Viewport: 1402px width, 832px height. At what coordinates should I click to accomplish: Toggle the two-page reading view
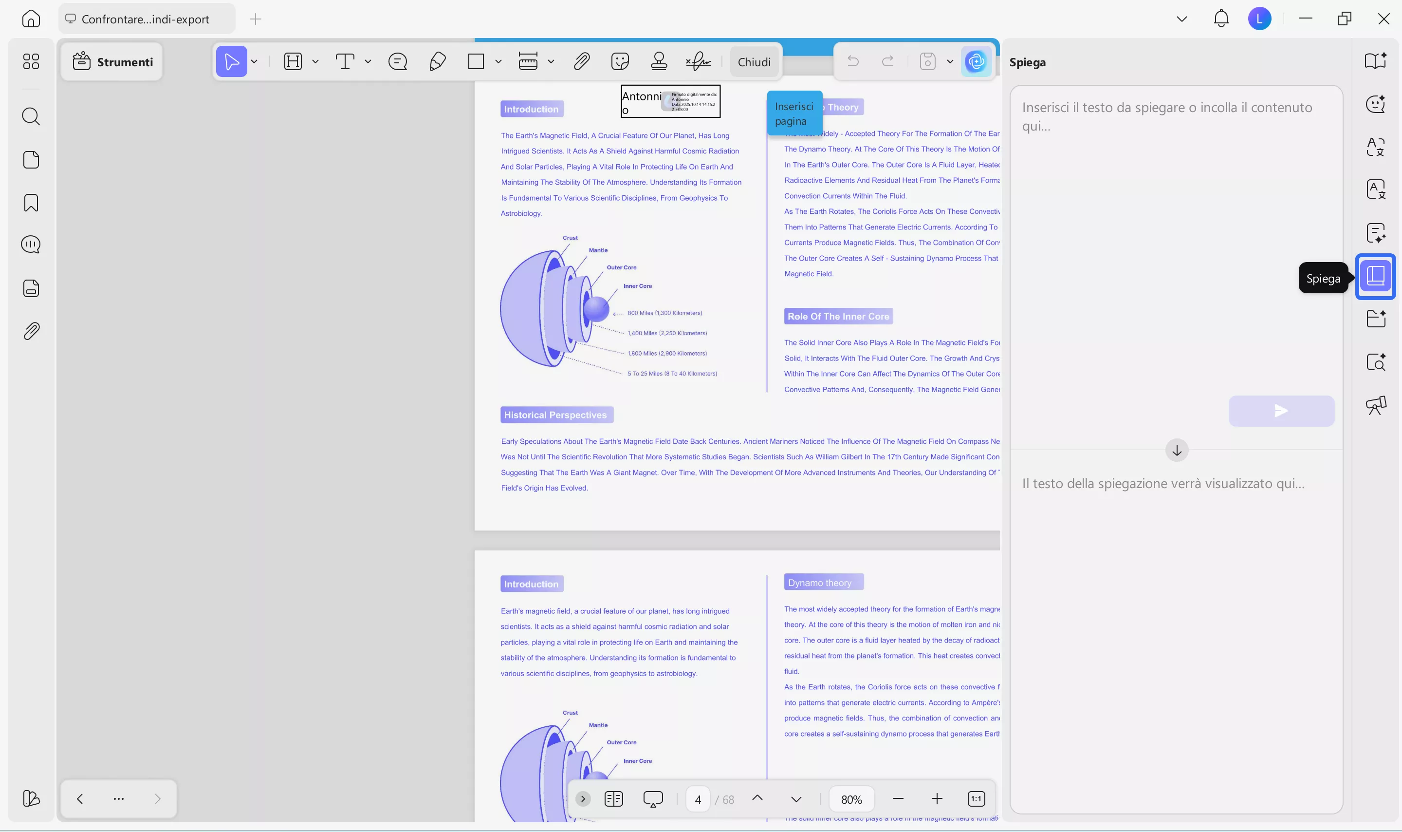[613, 799]
